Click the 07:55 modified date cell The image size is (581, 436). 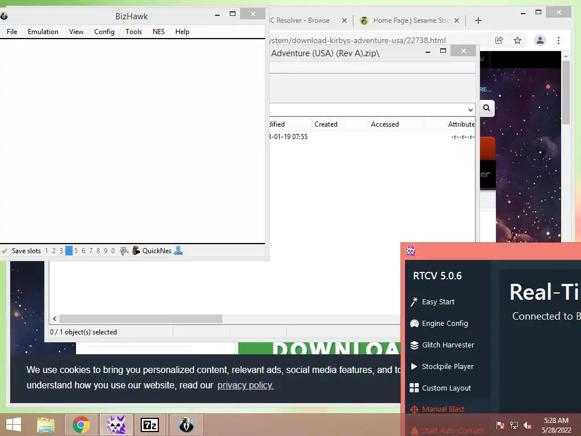[289, 136]
